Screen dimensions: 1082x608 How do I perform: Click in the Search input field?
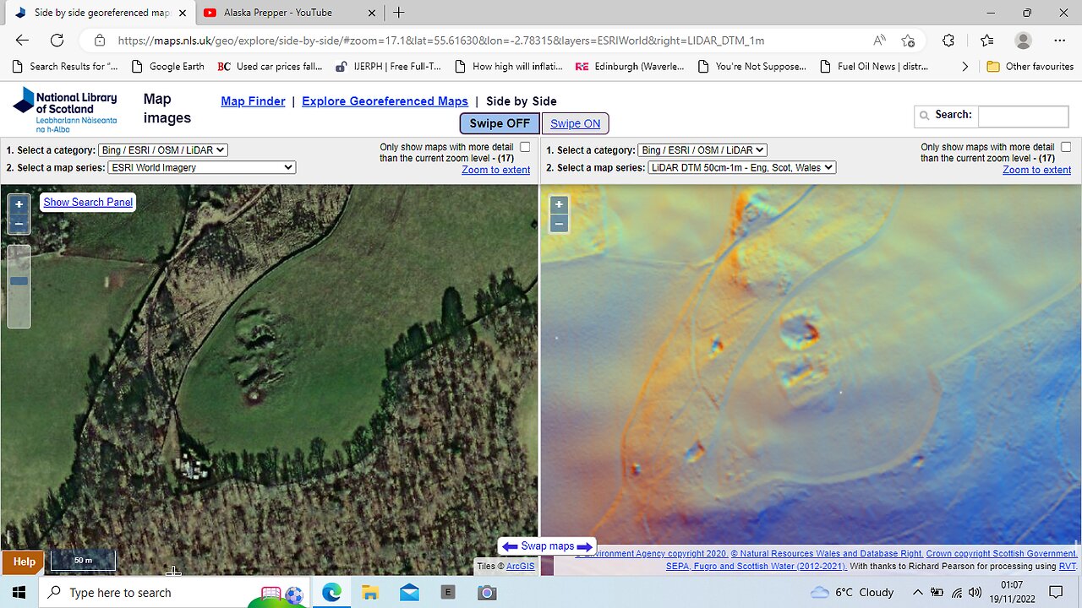click(x=1023, y=117)
